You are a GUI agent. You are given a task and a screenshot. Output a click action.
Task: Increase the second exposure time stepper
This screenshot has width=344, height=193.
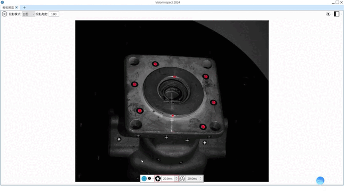201,177
